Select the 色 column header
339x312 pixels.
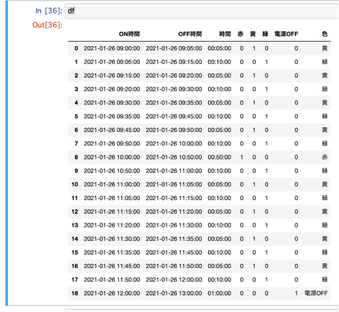coord(324,34)
